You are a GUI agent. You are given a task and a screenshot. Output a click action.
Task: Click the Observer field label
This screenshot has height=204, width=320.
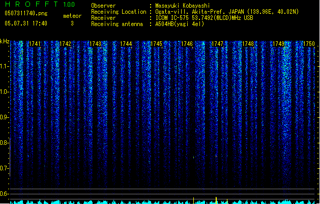pos(103,6)
